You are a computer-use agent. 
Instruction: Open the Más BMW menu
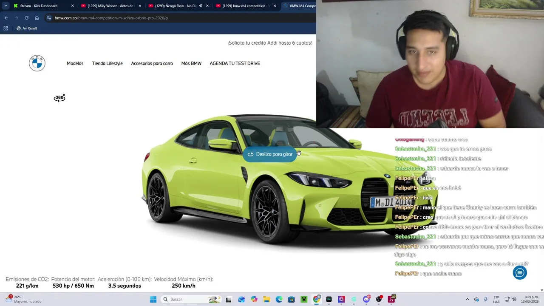pyautogui.click(x=191, y=63)
